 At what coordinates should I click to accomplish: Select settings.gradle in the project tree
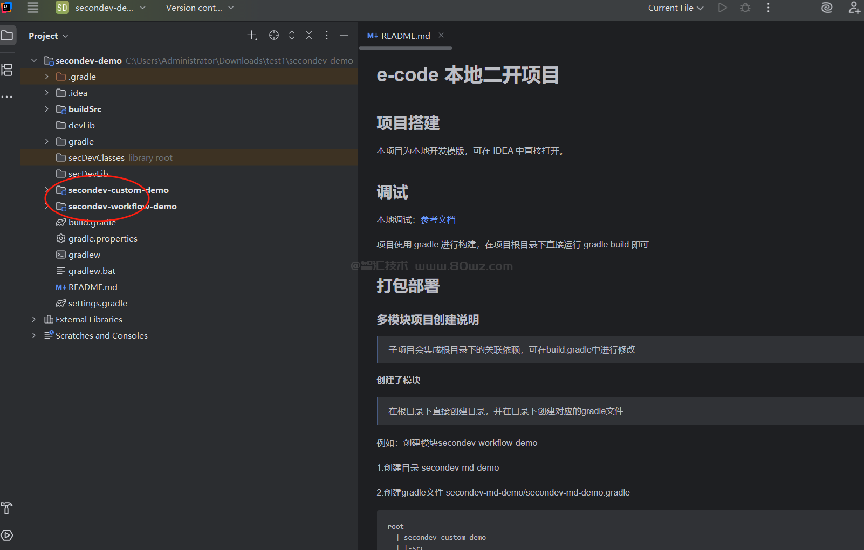pyautogui.click(x=98, y=303)
